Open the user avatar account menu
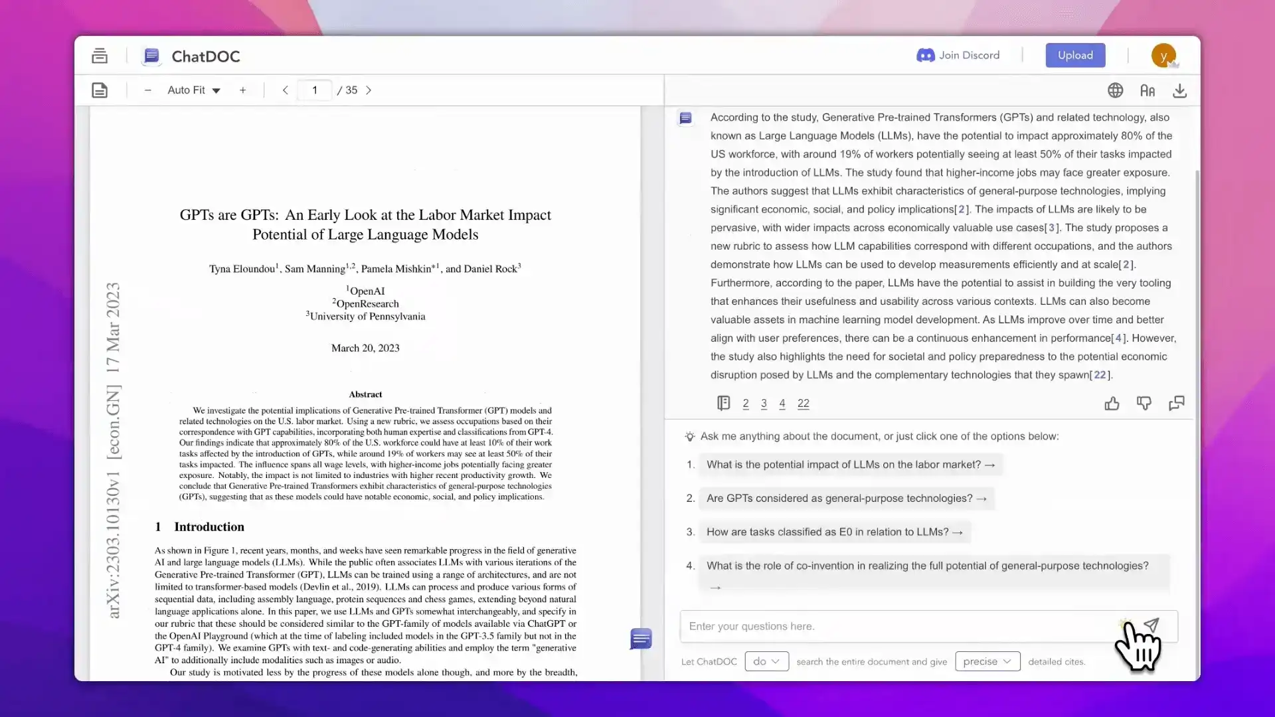The height and width of the screenshot is (717, 1275). [x=1164, y=55]
